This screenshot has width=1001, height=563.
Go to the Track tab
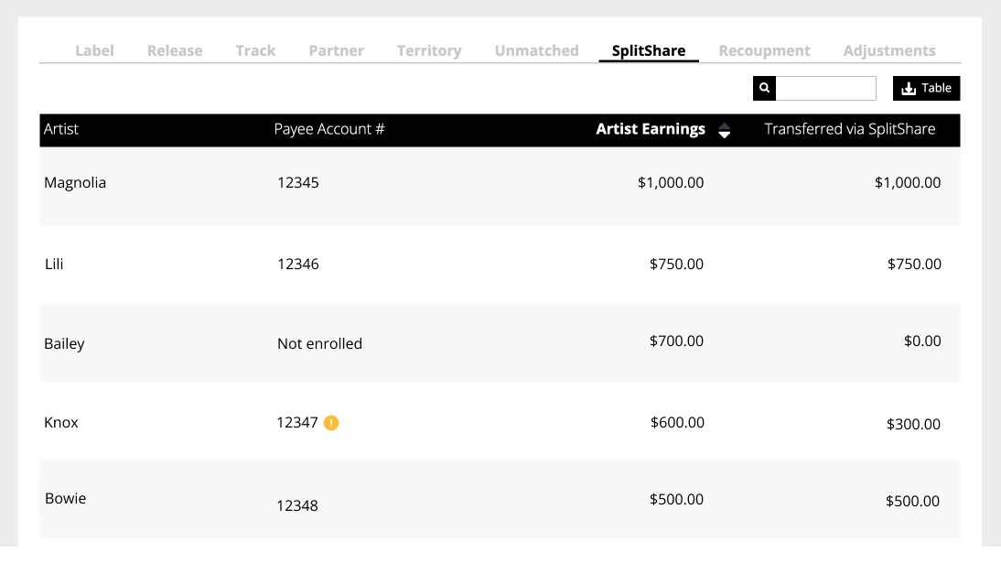[255, 50]
